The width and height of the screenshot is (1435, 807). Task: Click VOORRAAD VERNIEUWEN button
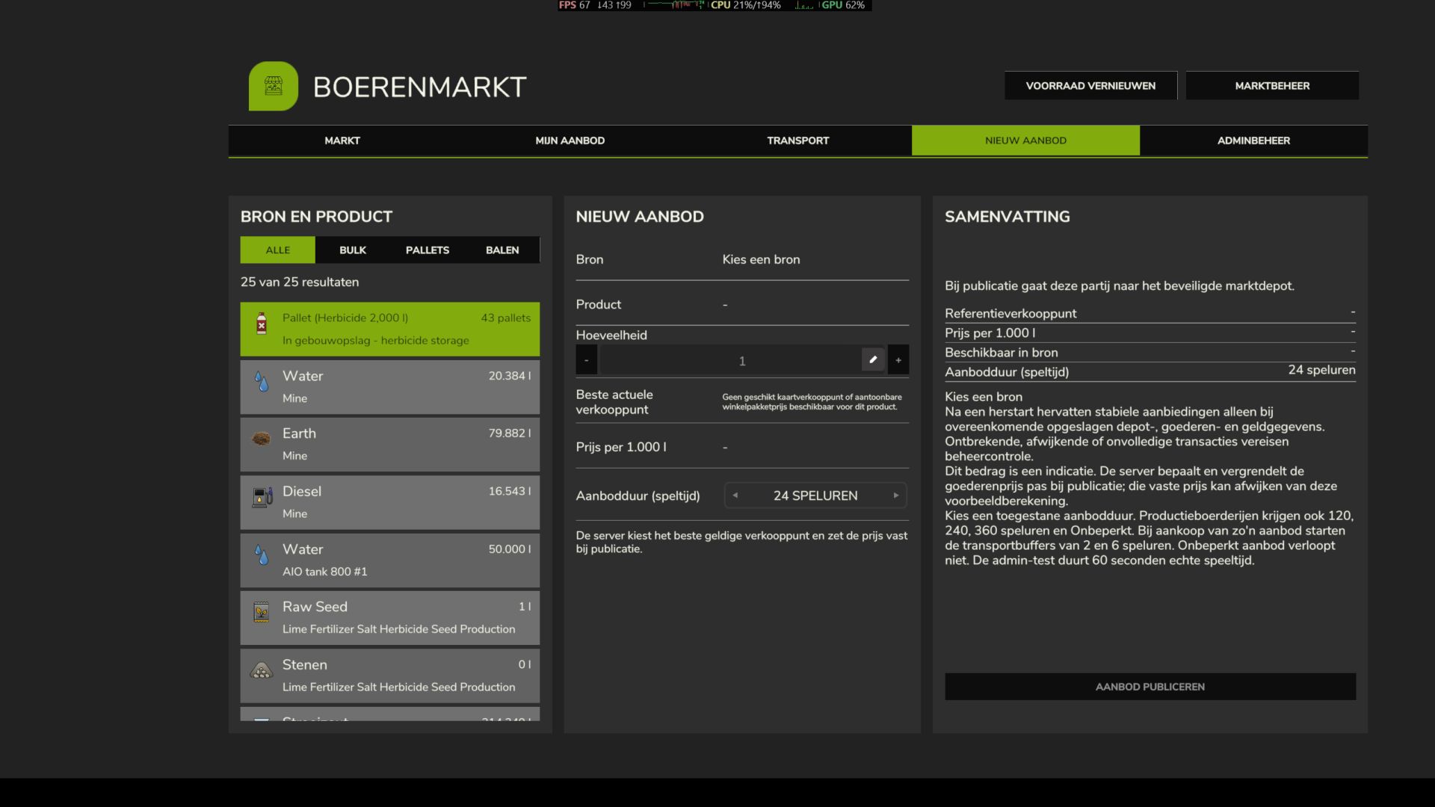[1090, 86]
